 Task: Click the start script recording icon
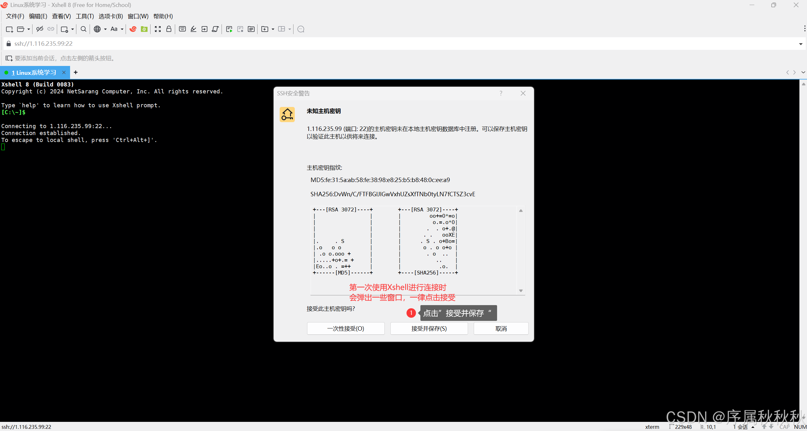pos(229,29)
